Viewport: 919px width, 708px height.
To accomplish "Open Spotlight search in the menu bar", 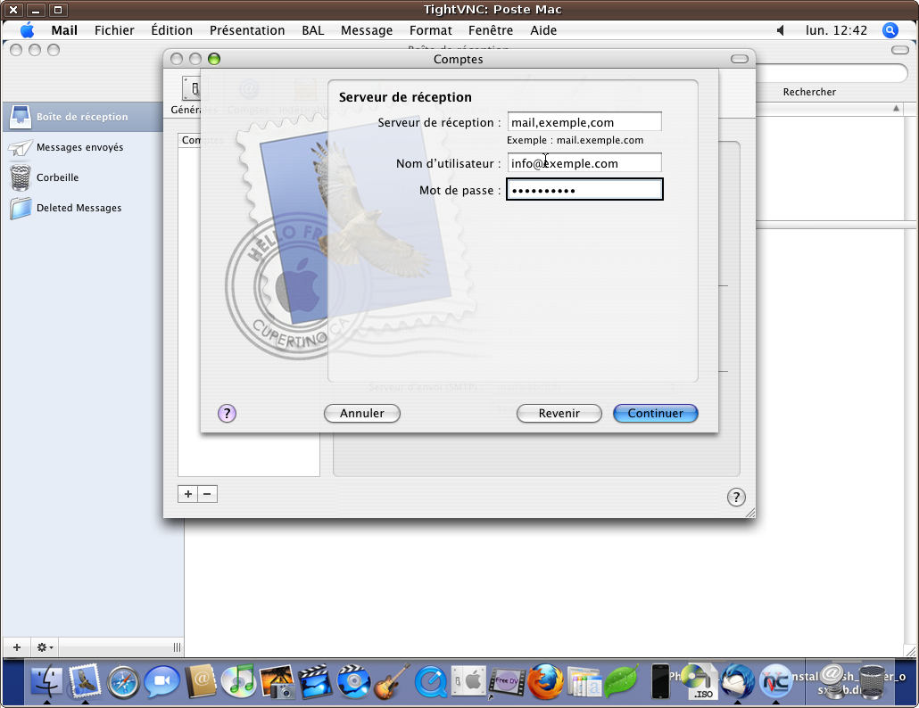I will coord(890,30).
